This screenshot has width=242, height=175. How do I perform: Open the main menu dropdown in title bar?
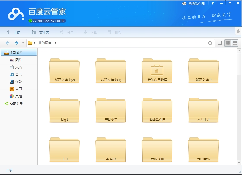point(212,3)
